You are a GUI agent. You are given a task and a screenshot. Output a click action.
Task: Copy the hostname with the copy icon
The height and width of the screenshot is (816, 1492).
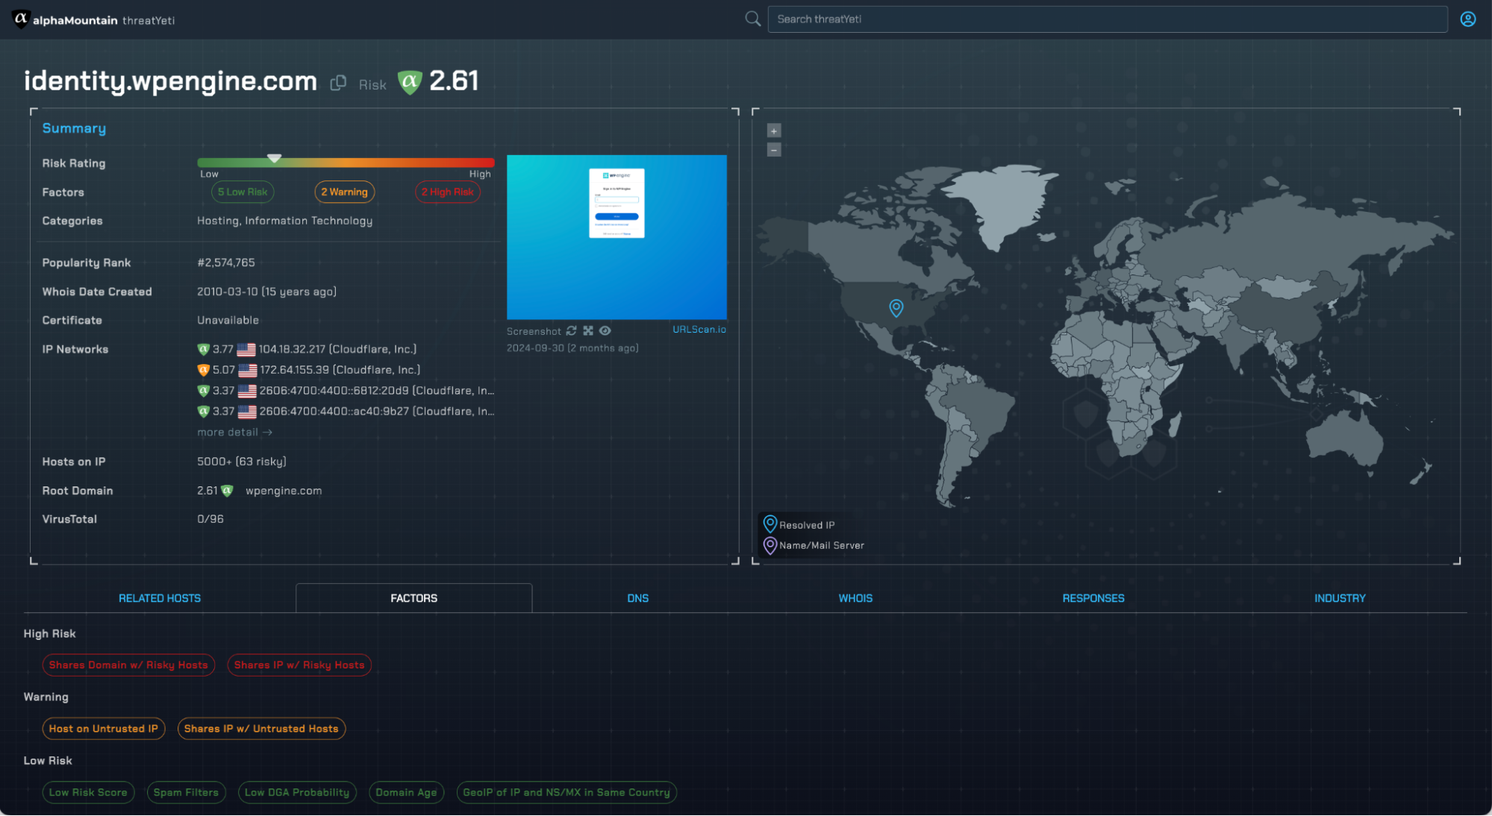tap(338, 83)
